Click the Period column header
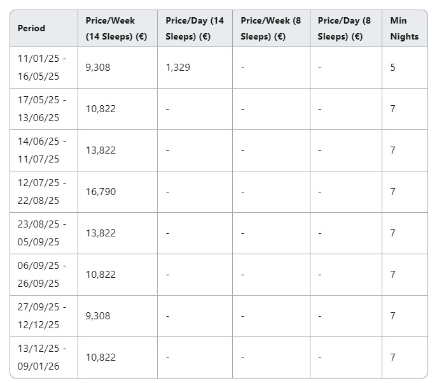Viewport: 444px width, 383px height. click(44, 29)
